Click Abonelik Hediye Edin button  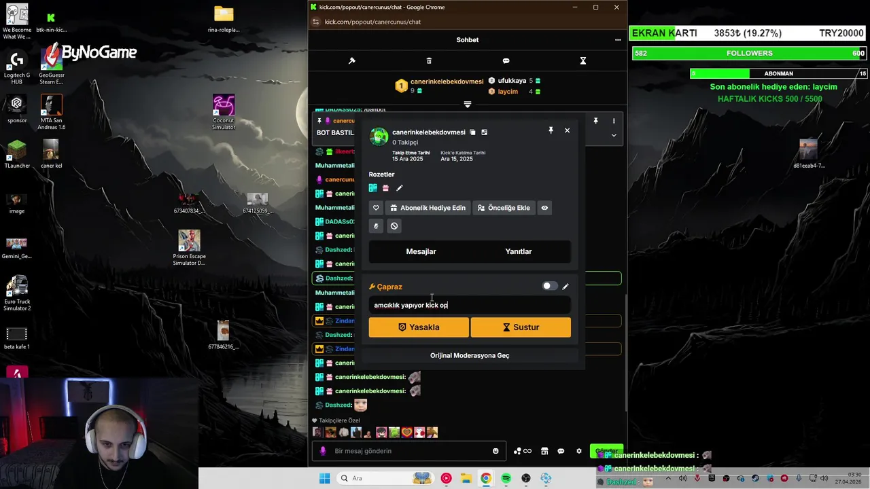click(x=428, y=208)
